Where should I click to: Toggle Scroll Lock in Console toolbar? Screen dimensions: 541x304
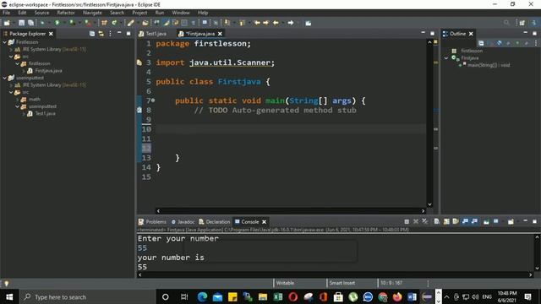tap(446, 221)
